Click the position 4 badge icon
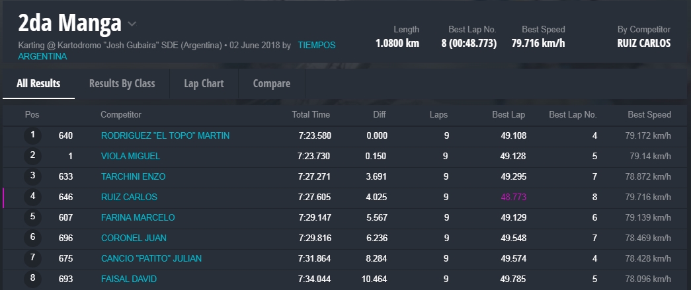 (x=32, y=197)
